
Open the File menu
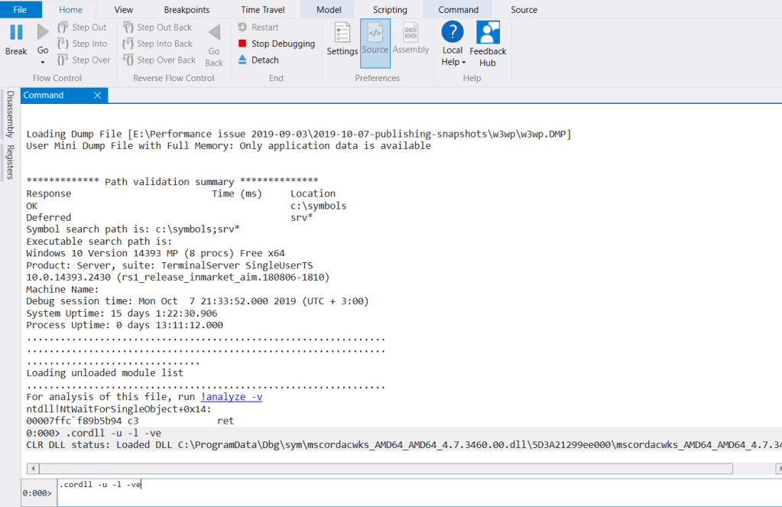tap(21, 10)
